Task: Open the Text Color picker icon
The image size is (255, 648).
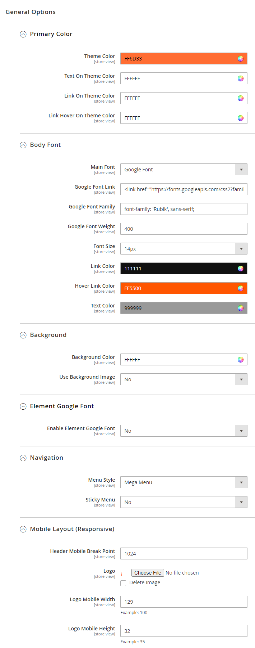Action: [x=241, y=308]
